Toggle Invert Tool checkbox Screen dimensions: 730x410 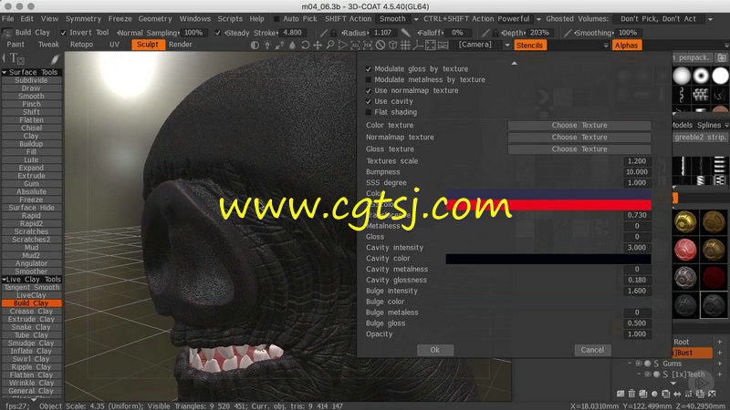[x=63, y=33]
